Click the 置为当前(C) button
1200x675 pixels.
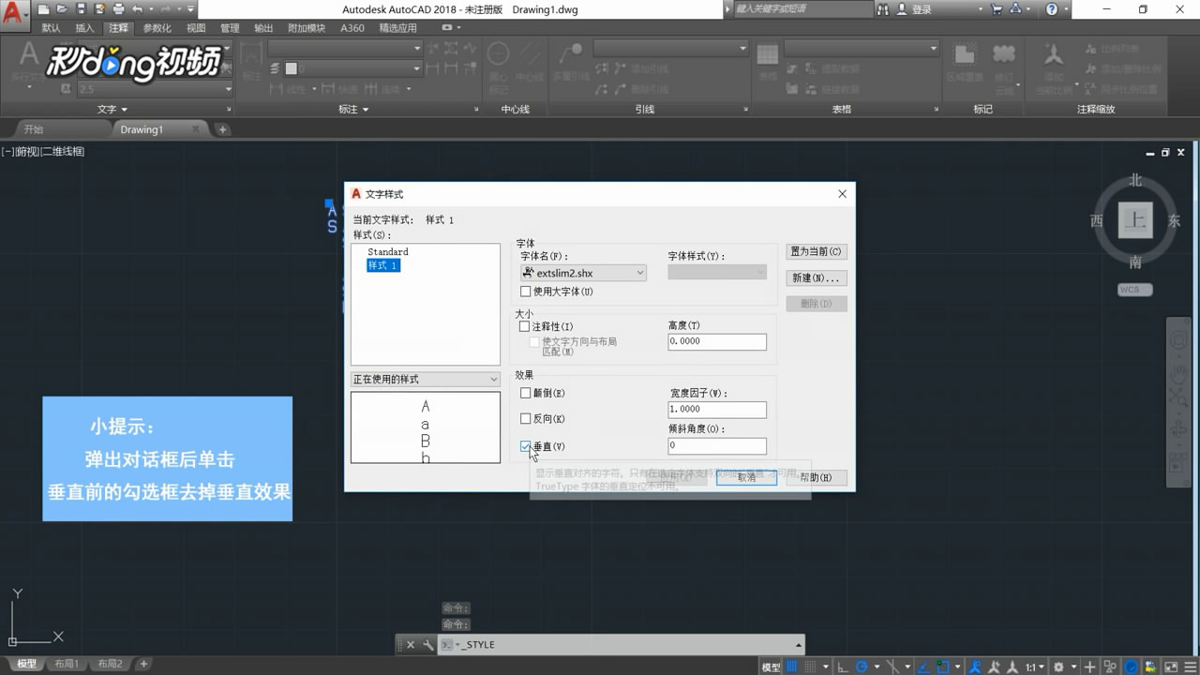tap(817, 251)
